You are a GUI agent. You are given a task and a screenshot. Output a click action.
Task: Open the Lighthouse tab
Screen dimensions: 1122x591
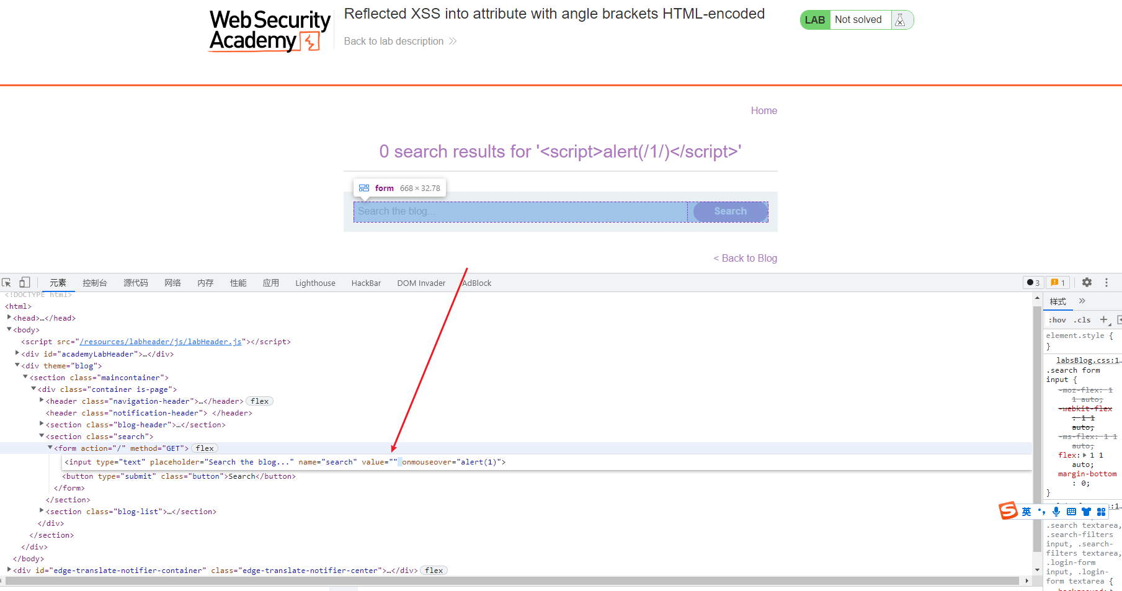315,283
